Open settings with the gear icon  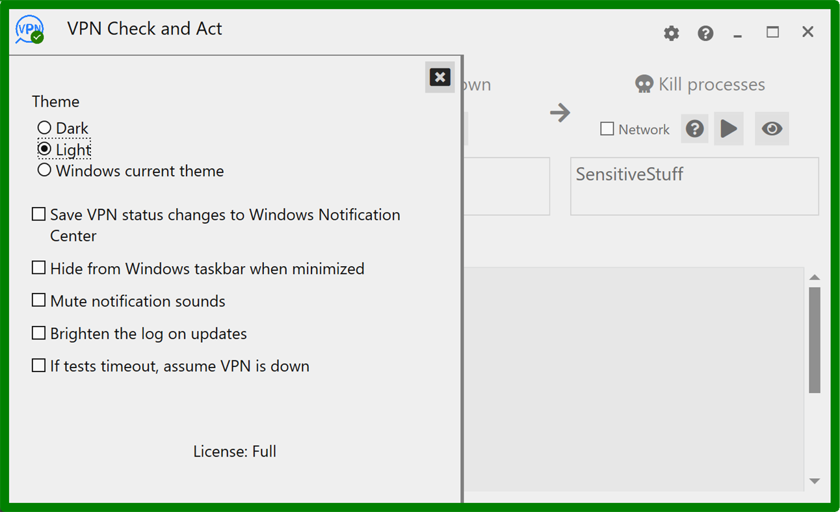point(671,33)
